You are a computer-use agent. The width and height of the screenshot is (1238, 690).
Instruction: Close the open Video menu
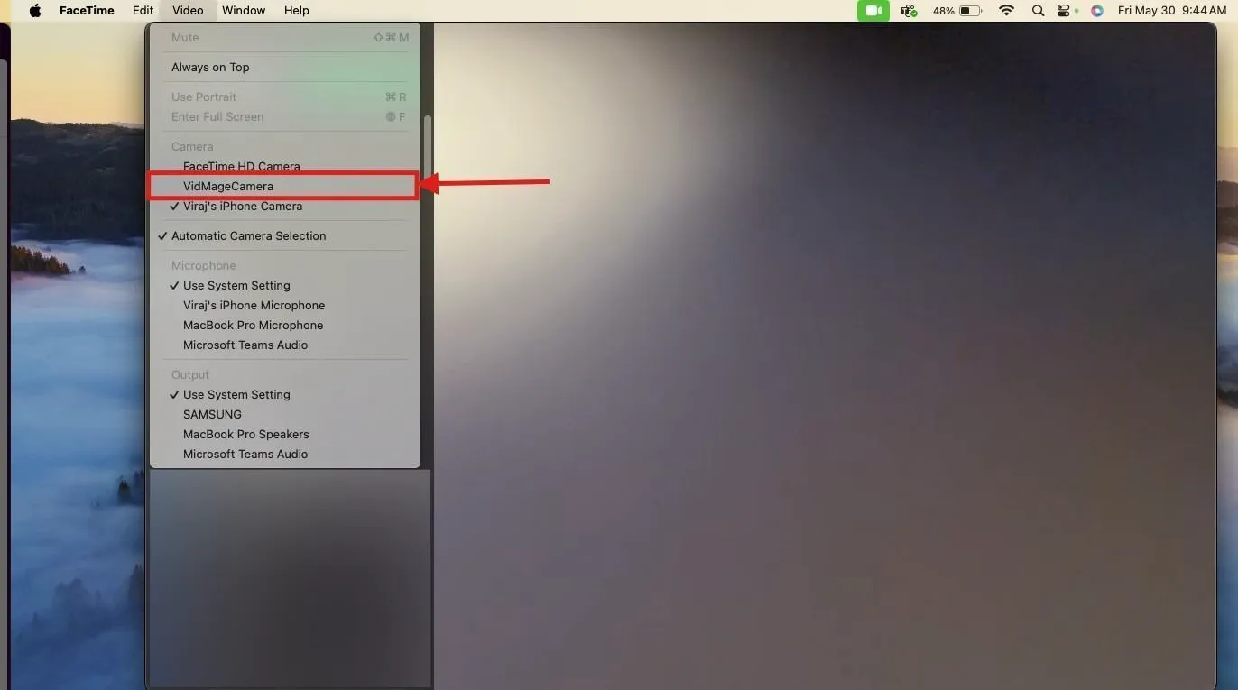pos(188,11)
